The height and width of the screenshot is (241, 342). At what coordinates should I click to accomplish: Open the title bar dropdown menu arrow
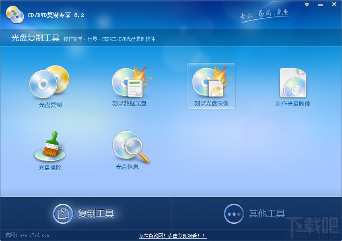307,4
